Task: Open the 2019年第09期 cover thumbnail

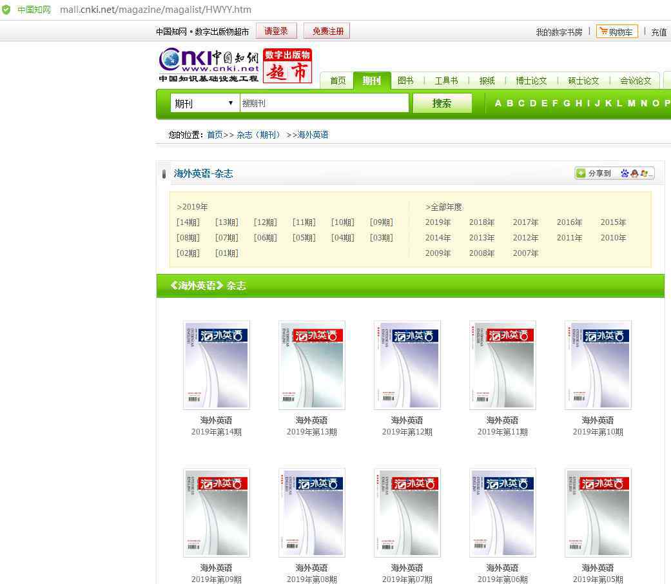Action: pyautogui.click(x=217, y=512)
